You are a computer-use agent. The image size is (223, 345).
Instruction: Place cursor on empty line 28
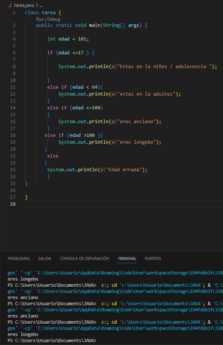click(x=109, y=204)
